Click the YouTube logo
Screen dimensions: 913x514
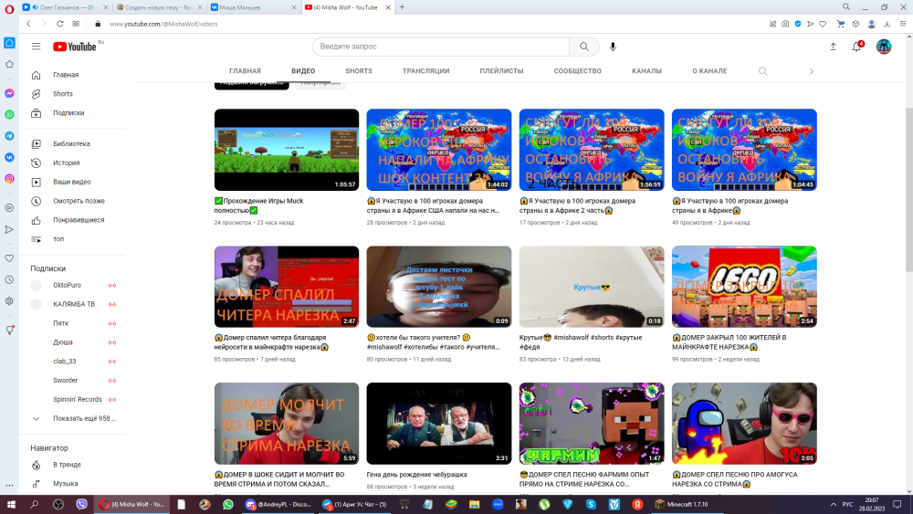pyautogui.click(x=75, y=47)
